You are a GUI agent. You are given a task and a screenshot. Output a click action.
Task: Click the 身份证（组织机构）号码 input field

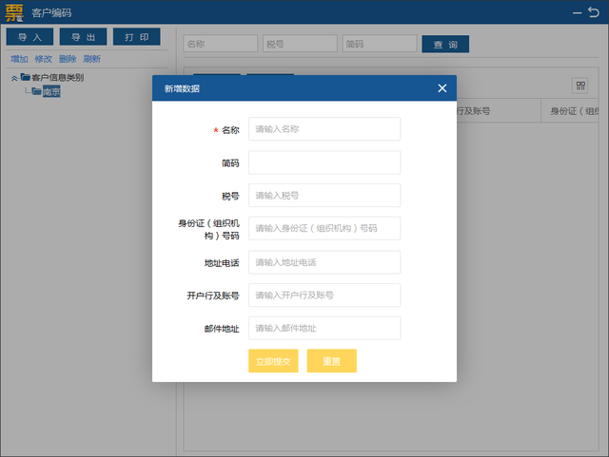(324, 228)
